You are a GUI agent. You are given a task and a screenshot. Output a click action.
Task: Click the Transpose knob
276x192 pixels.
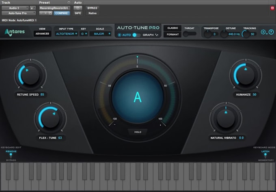pyautogui.click(x=208, y=34)
